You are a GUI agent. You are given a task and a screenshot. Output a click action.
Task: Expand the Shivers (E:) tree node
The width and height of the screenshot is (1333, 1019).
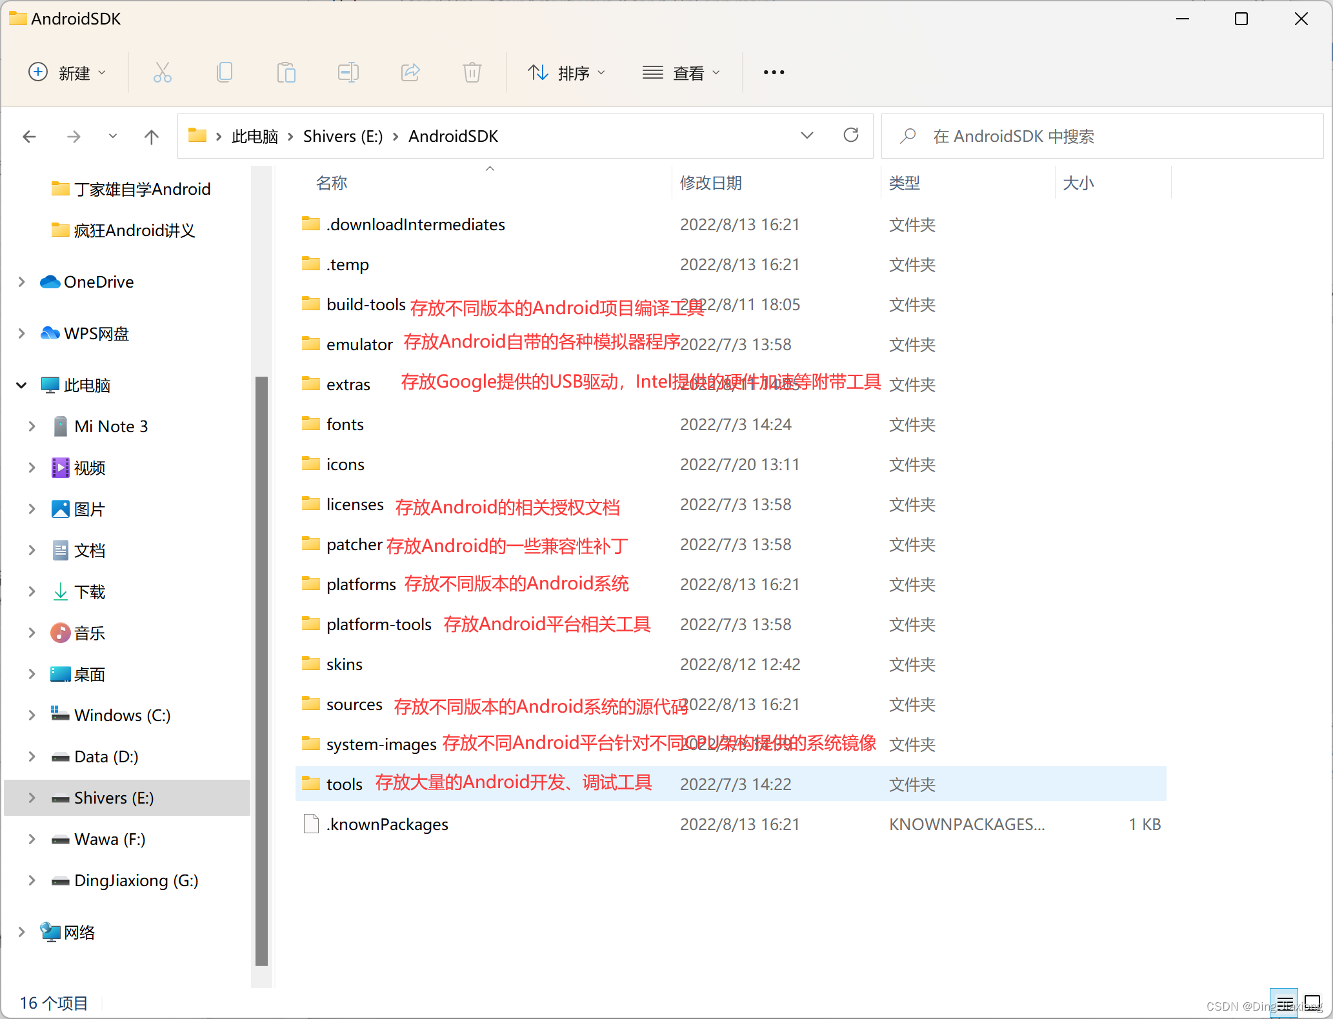click(32, 798)
